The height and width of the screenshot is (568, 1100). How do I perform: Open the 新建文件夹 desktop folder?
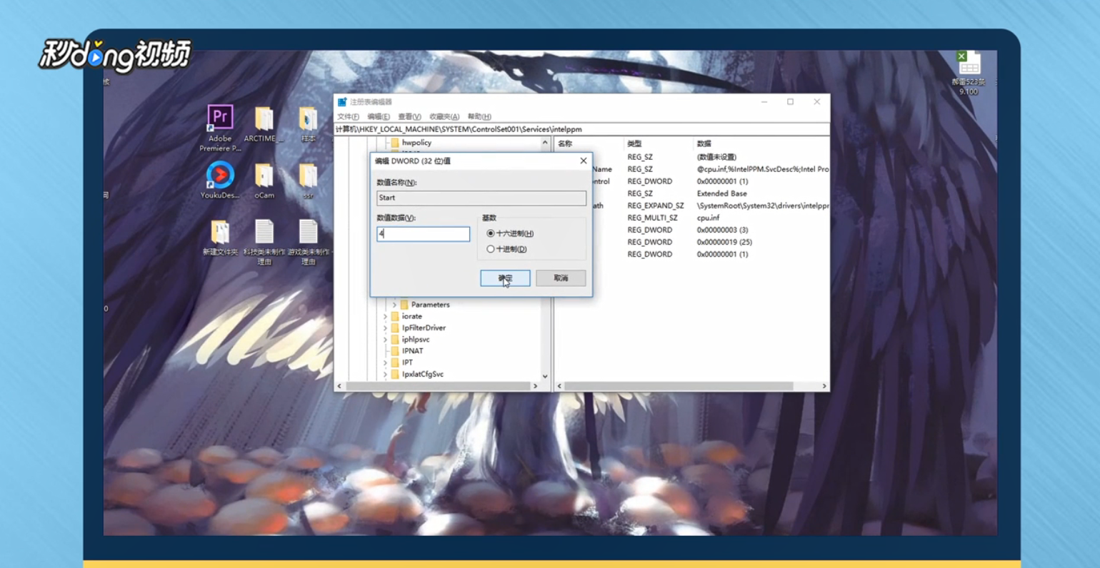click(220, 238)
